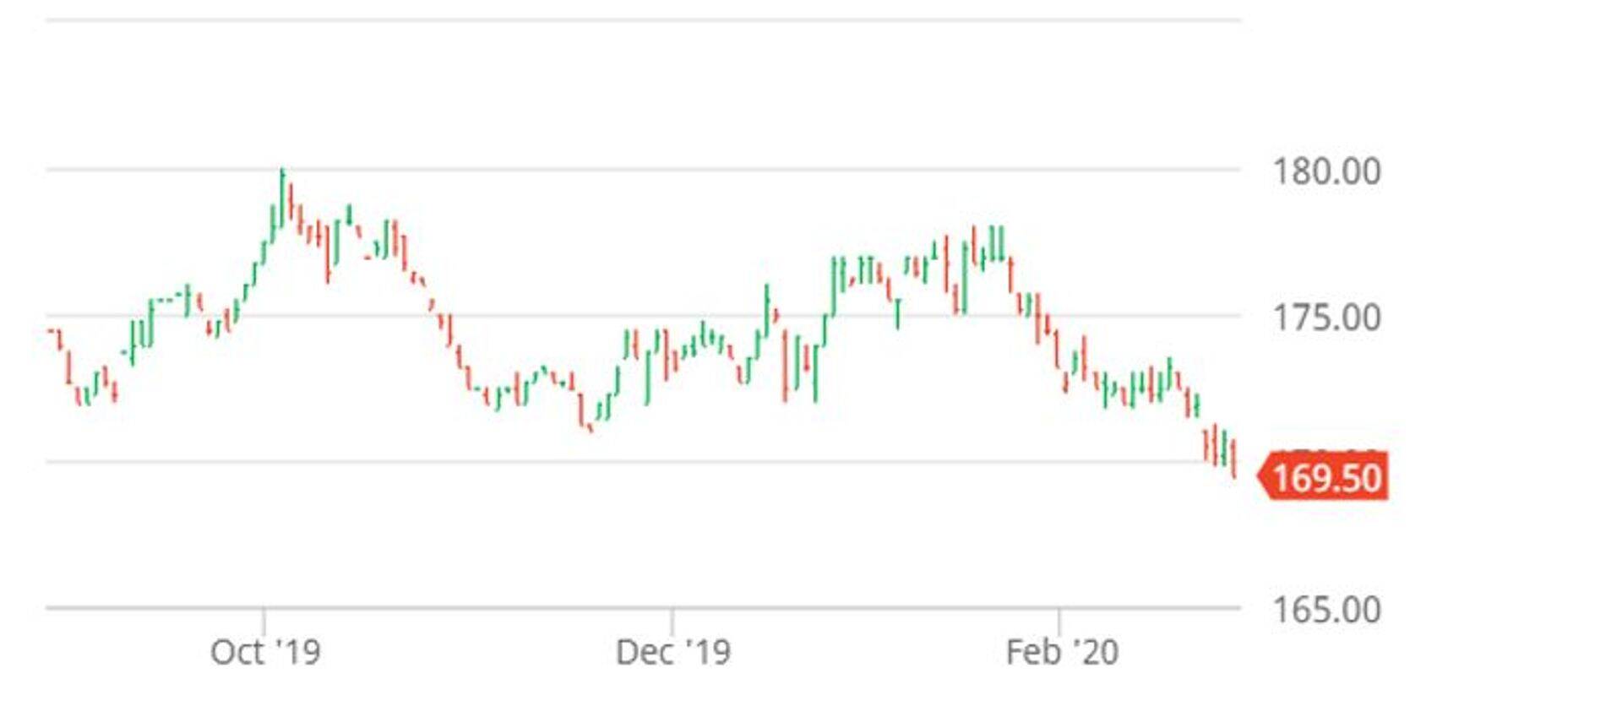Click the 180.00 price axis label
The height and width of the screenshot is (706, 1622).
(x=1325, y=171)
